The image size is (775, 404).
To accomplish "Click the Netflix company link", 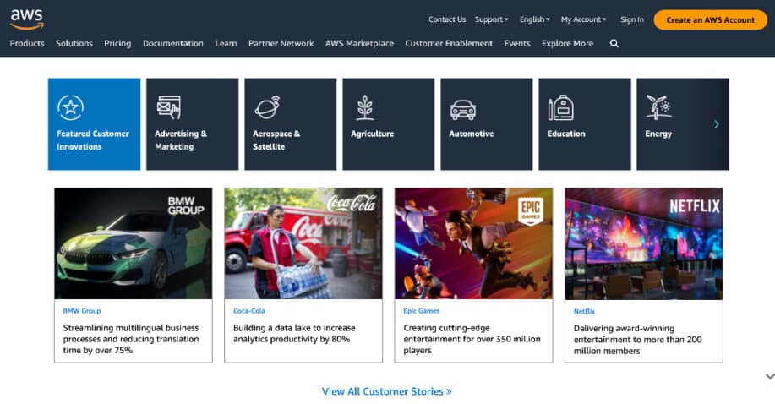I will pos(584,312).
